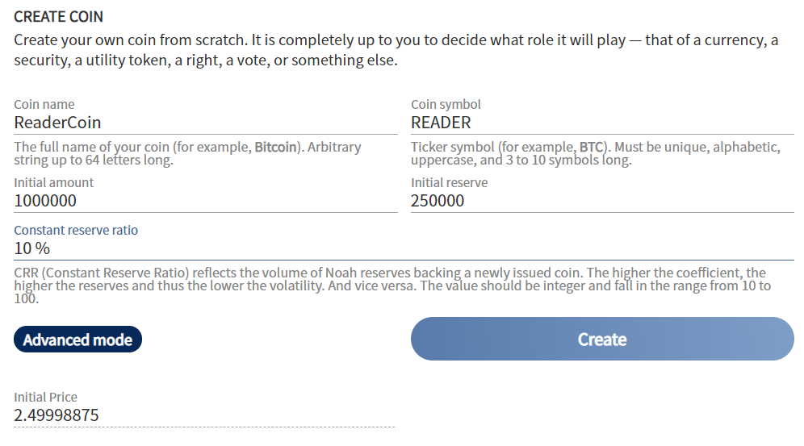Select the Constant reserve ratio input
804x446 pixels.
[x=404, y=248]
